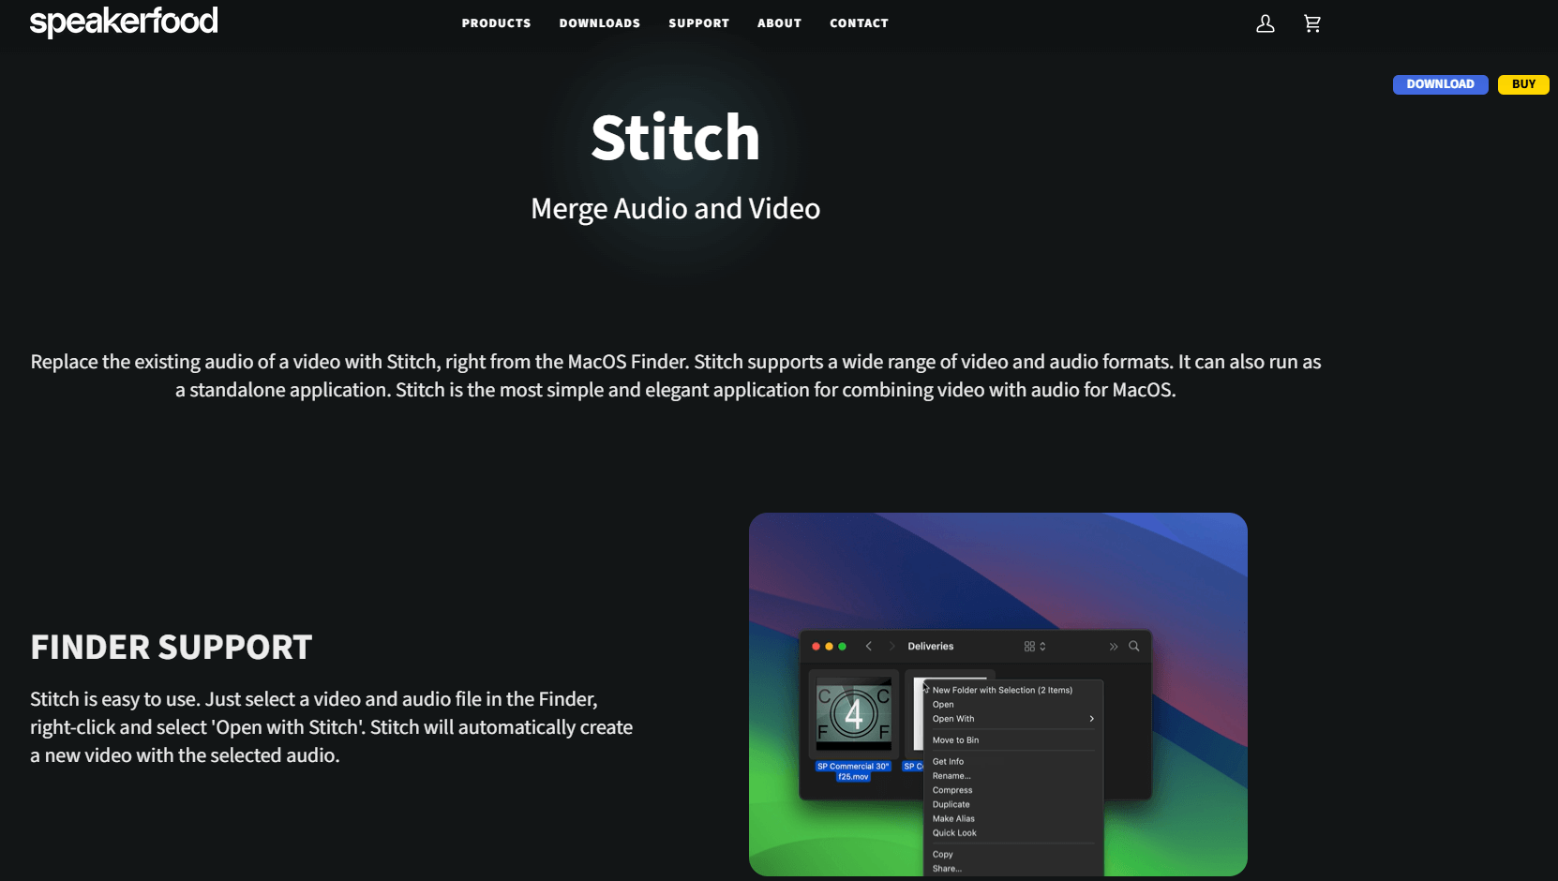The width and height of the screenshot is (1558, 881).
Task: Choose Move to Bin menu entry
Action: click(x=955, y=739)
